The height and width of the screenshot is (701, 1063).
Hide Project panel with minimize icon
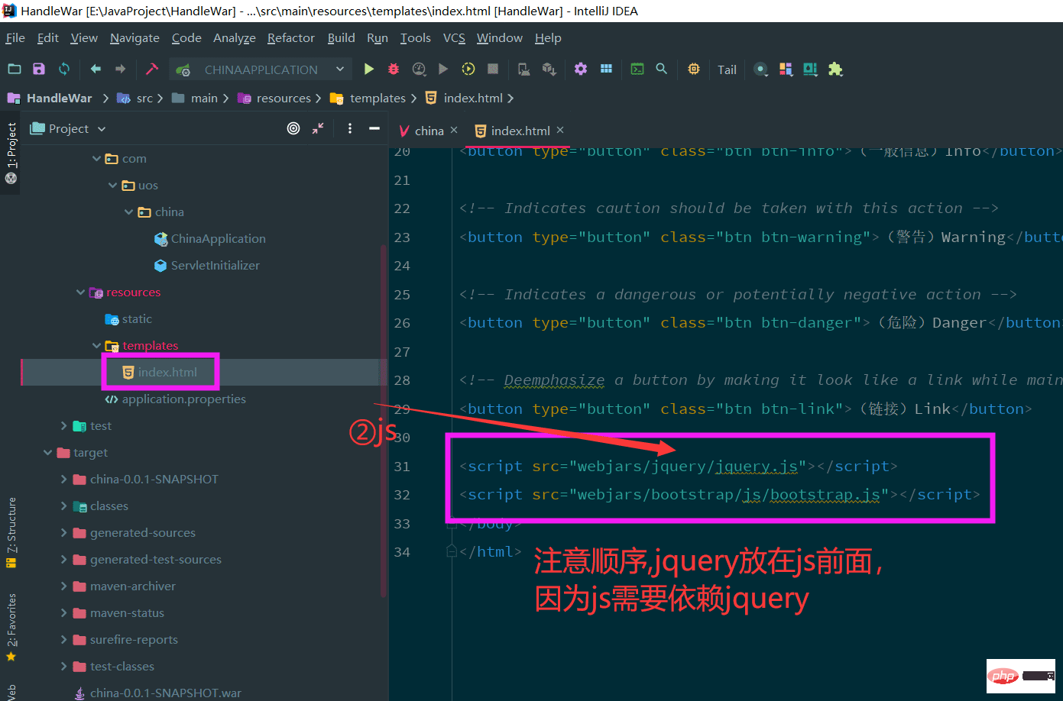click(x=374, y=128)
